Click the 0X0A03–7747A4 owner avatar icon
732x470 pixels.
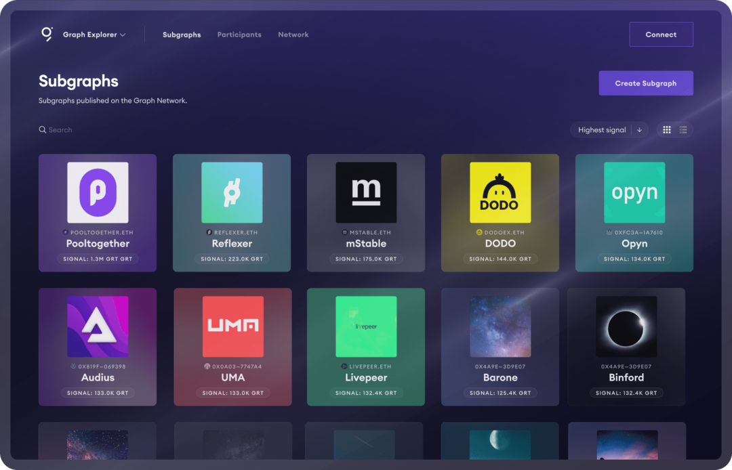click(207, 366)
